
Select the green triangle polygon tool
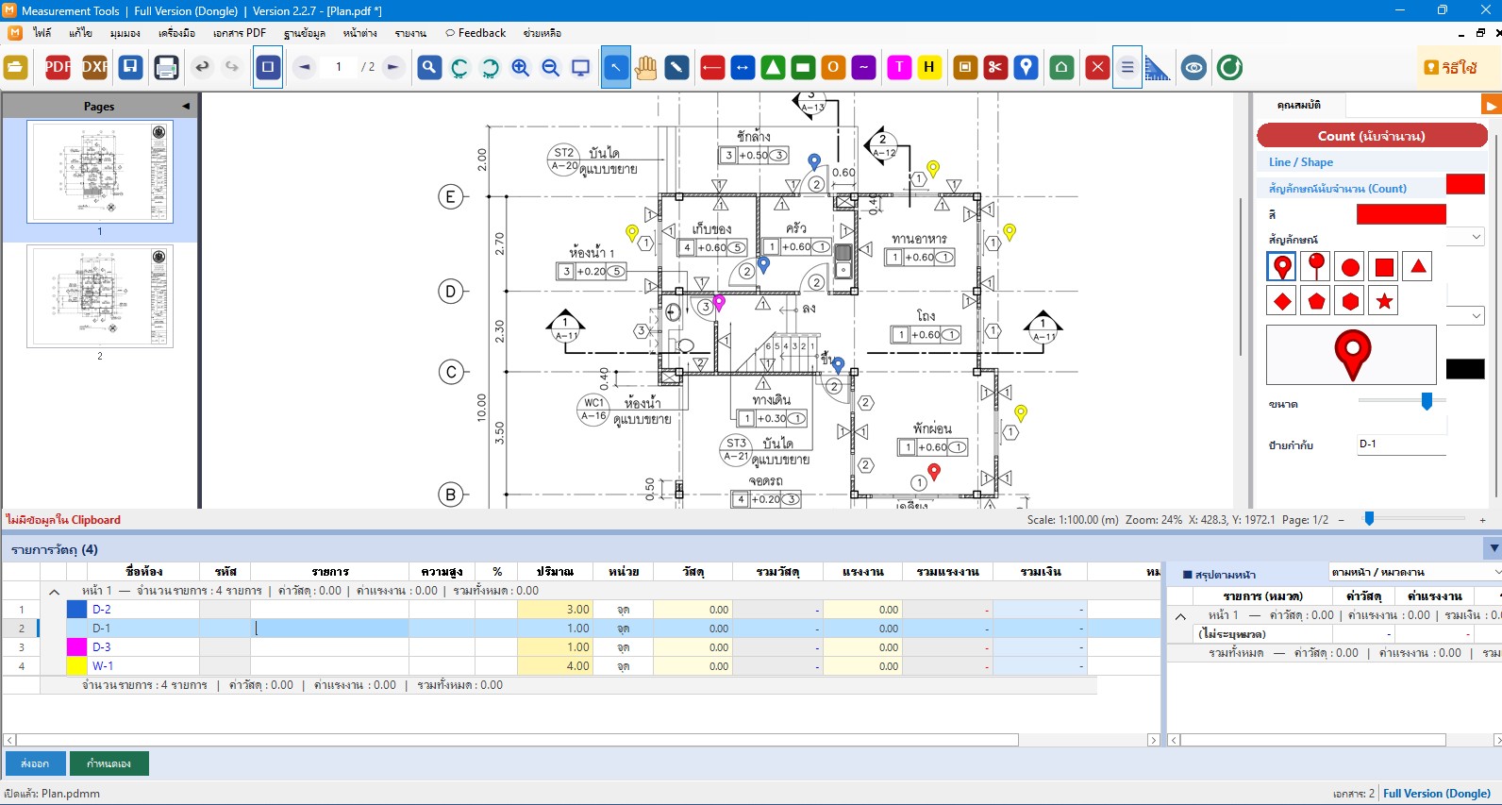coord(773,67)
